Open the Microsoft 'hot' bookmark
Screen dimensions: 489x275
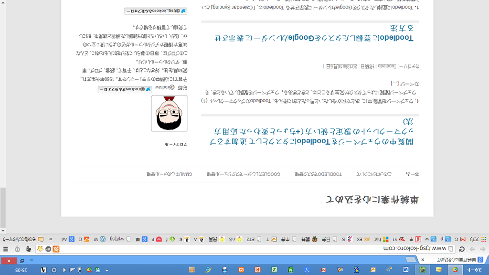381,240
